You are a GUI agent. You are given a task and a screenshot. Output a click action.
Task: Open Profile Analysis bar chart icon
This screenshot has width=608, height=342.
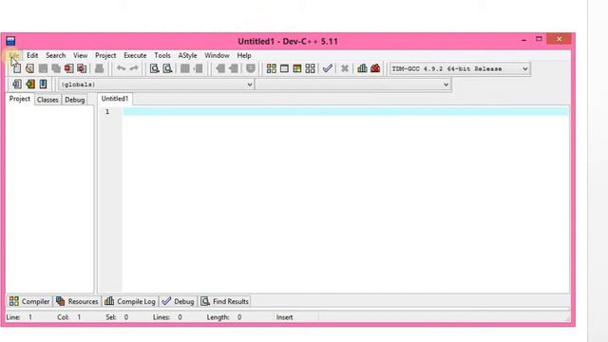pyautogui.click(x=362, y=68)
